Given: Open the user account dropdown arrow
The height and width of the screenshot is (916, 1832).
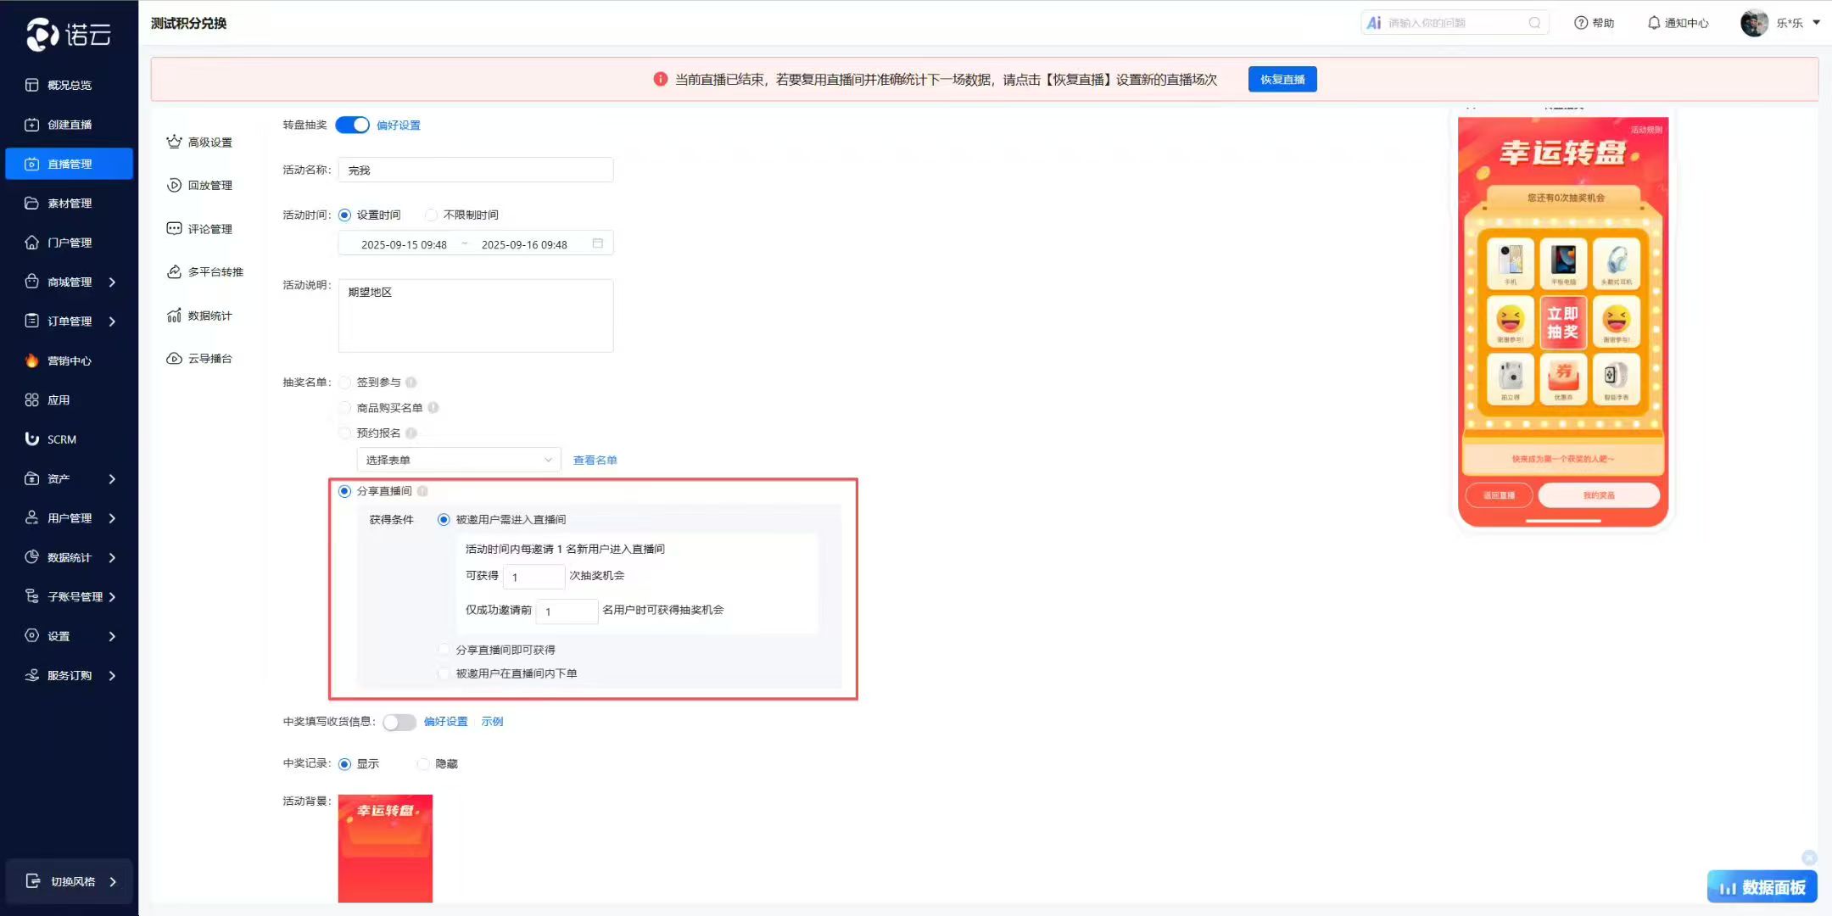Looking at the screenshot, I should [1816, 23].
